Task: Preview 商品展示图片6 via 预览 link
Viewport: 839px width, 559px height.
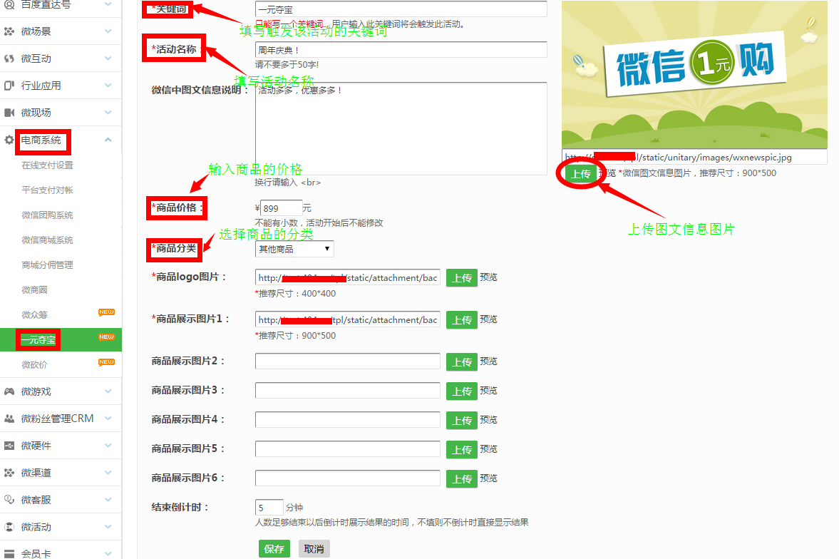Action: [x=488, y=478]
